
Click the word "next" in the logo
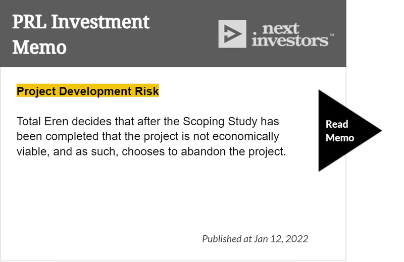281,28
